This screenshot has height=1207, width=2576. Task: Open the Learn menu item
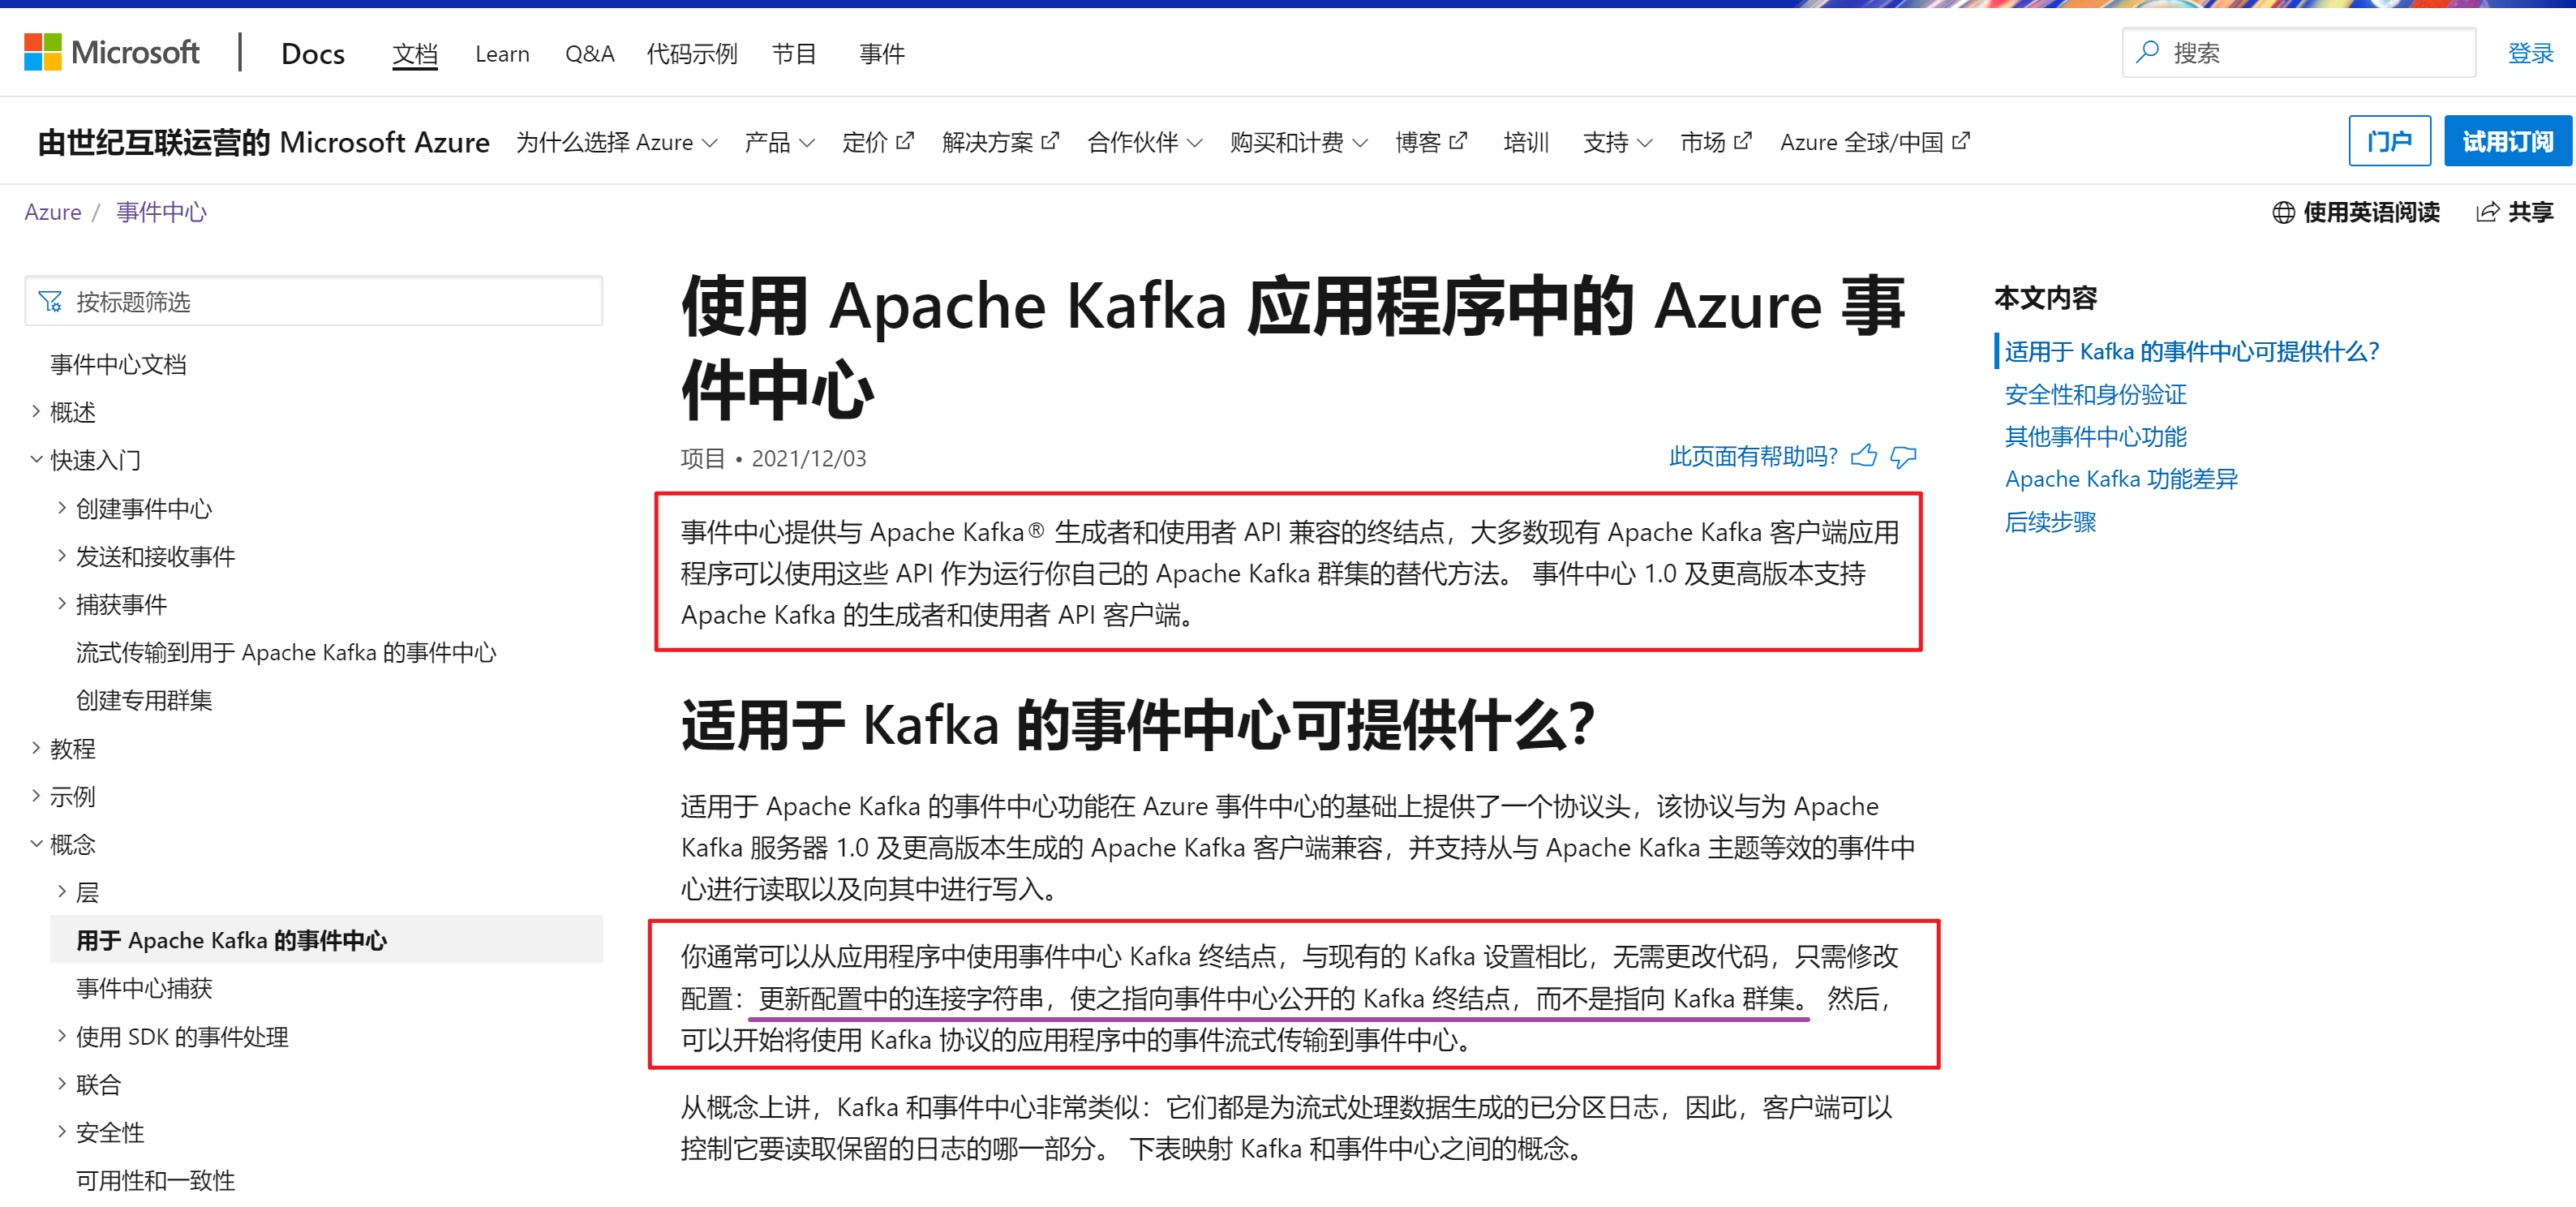[x=502, y=54]
